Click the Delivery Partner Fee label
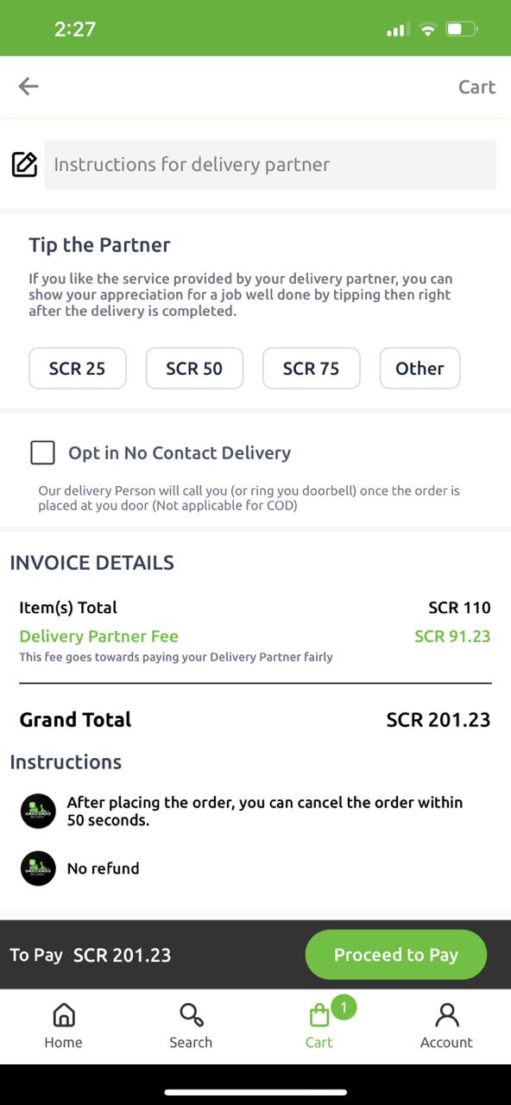Viewport: 511px width, 1105px height. click(x=98, y=636)
